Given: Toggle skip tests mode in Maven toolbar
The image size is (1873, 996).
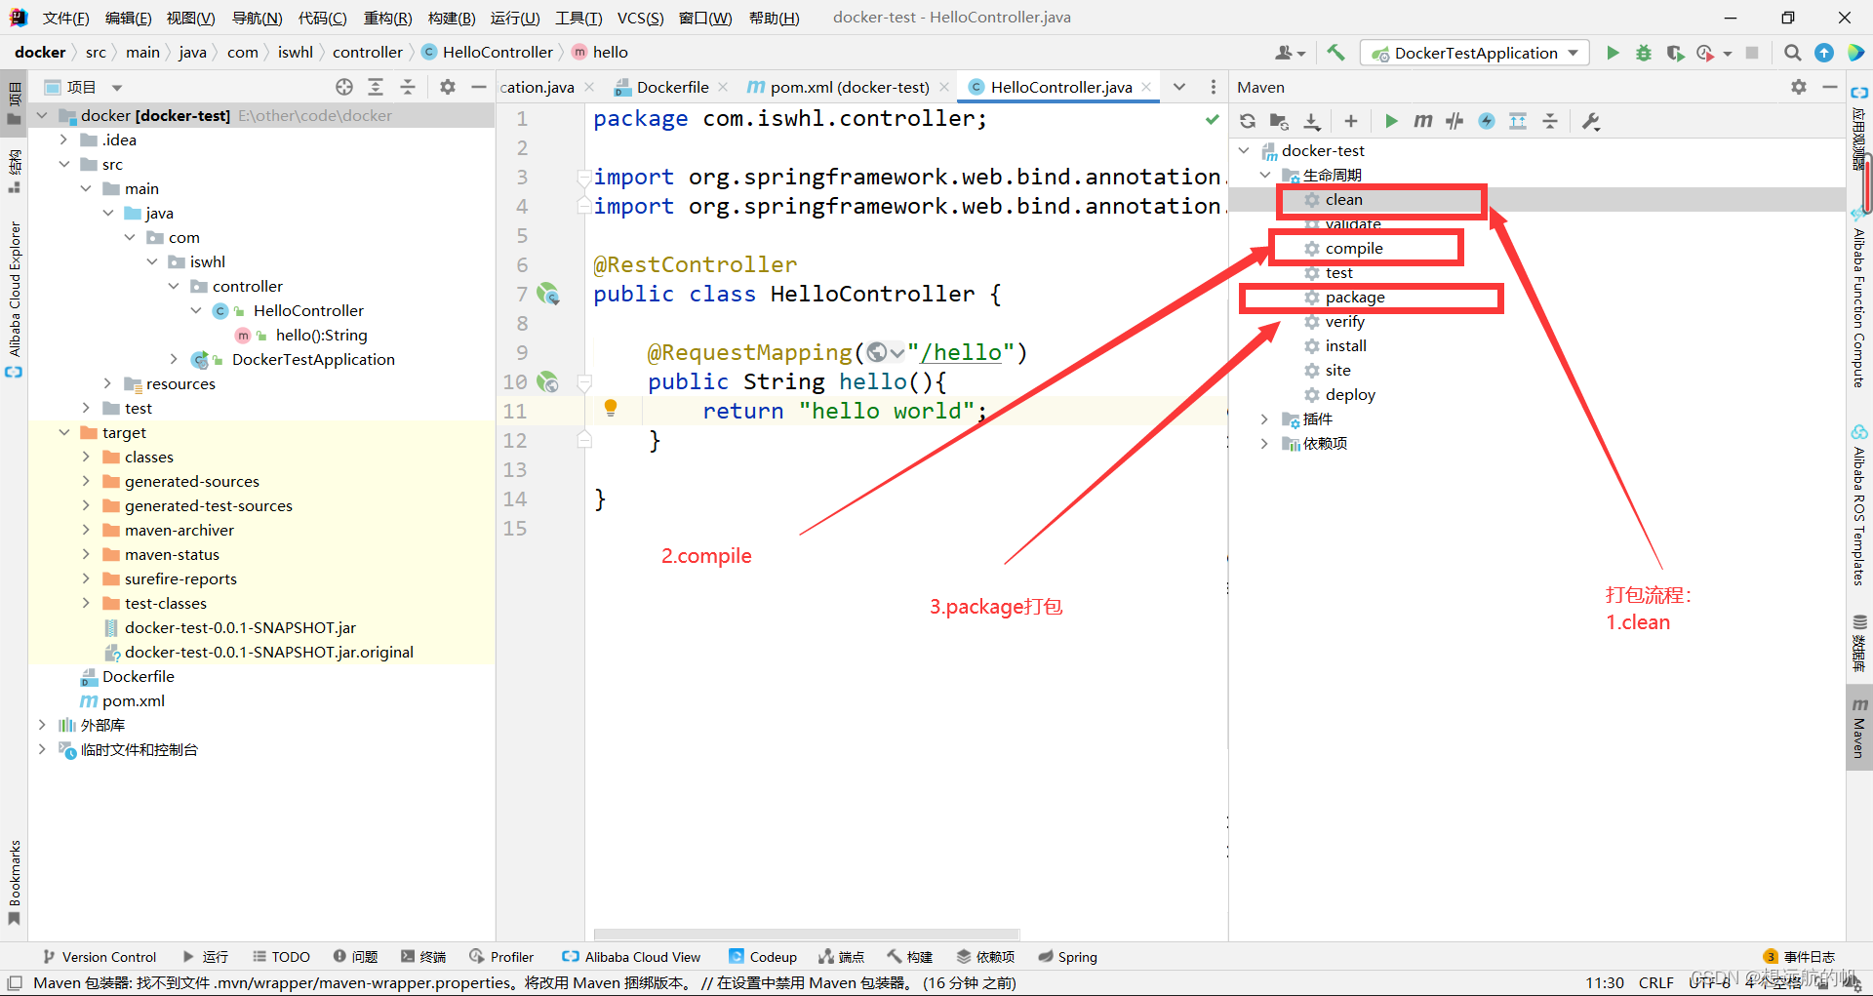Looking at the screenshot, I should (x=1487, y=121).
